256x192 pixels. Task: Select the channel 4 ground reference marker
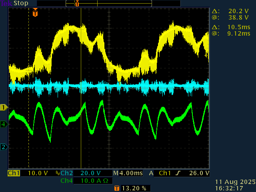(x=4, y=124)
